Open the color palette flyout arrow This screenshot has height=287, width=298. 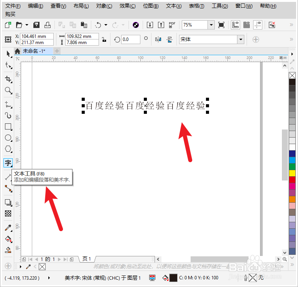tap(292, 54)
